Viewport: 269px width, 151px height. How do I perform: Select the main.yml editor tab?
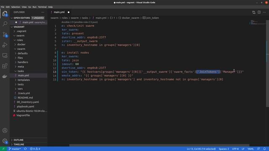[59, 12]
